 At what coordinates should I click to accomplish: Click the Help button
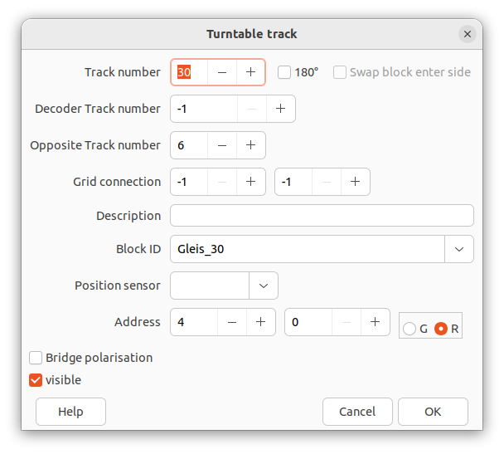[70, 412]
